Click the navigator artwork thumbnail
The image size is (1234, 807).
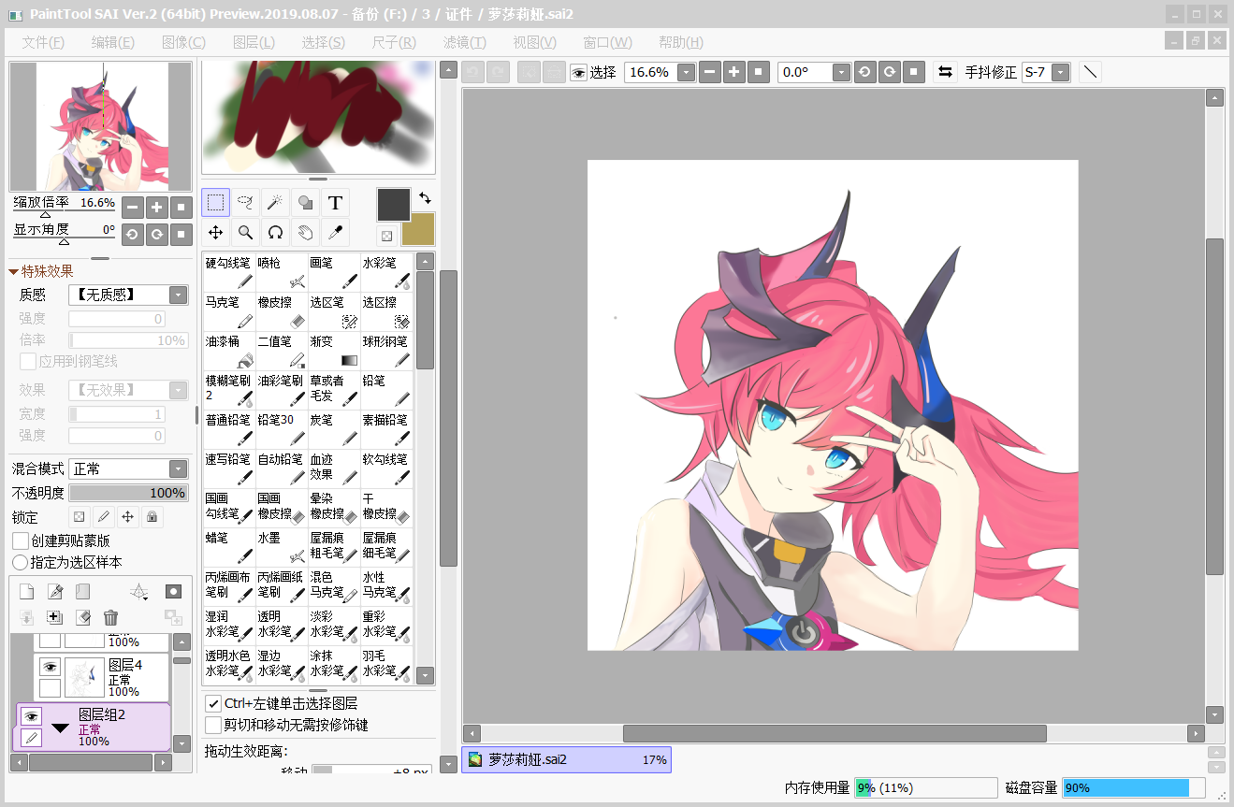(102, 126)
